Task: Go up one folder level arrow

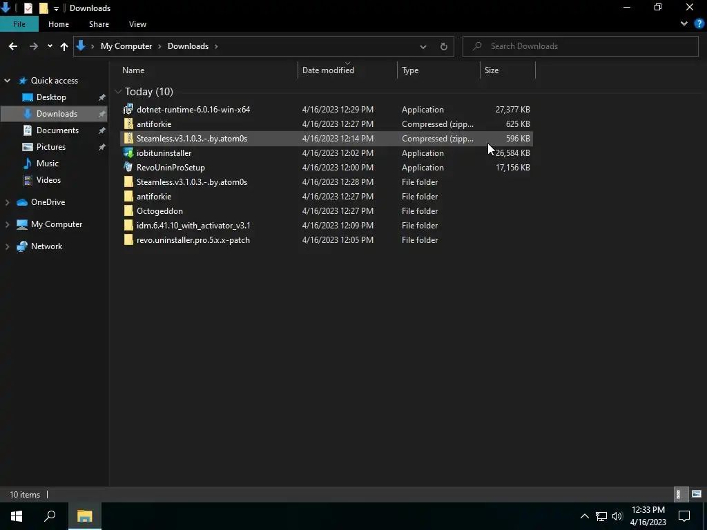Action: tap(64, 46)
